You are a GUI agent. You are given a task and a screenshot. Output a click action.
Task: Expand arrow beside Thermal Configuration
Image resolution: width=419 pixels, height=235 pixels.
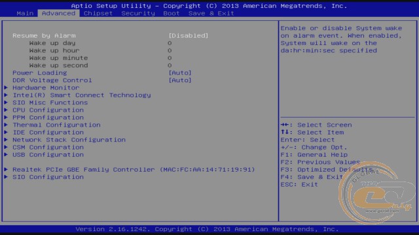tap(6, 125)
